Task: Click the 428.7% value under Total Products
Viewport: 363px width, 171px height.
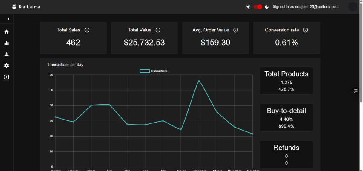Action: click(286, 89)
